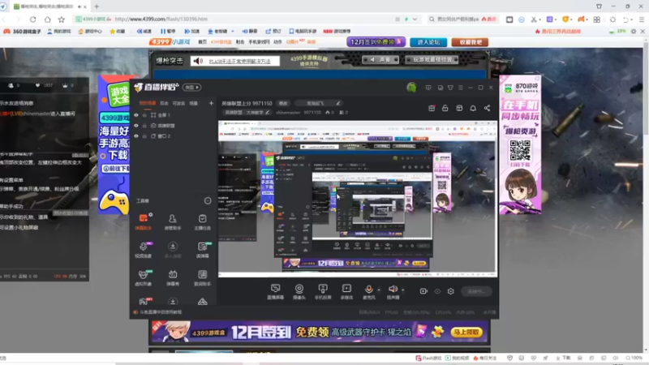
Task: Click 12月签到免费领 button in header
Action: [376, 42]
